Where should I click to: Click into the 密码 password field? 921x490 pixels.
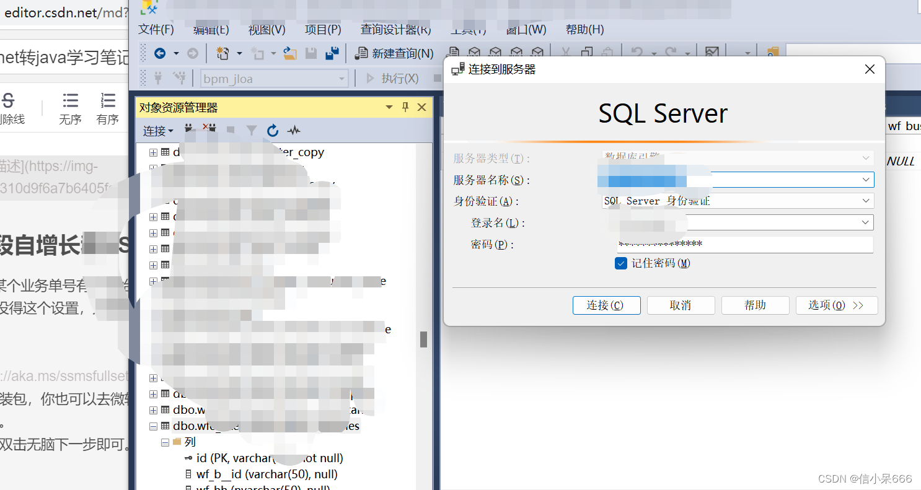pos(745,245)
